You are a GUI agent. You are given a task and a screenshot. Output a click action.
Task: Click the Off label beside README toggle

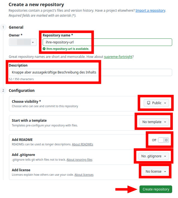tap(154, 140)
